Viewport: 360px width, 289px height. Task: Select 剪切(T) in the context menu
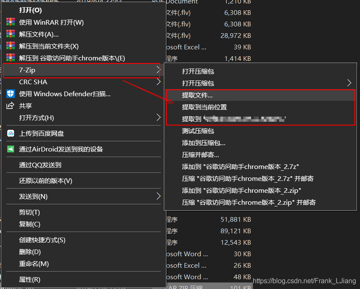pos(83,212)
